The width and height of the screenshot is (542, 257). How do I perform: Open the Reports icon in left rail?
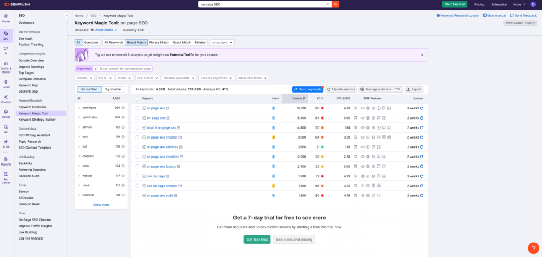tap(6, 161)
